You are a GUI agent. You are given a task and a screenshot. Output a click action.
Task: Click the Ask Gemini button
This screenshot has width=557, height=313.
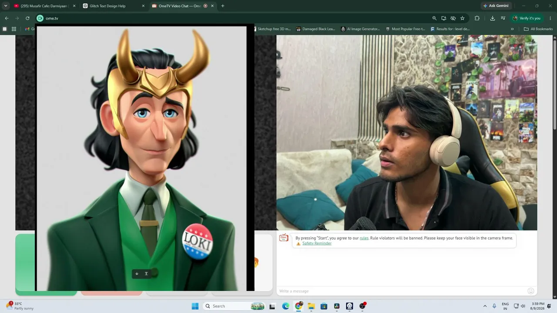click(x=496, y=6)
